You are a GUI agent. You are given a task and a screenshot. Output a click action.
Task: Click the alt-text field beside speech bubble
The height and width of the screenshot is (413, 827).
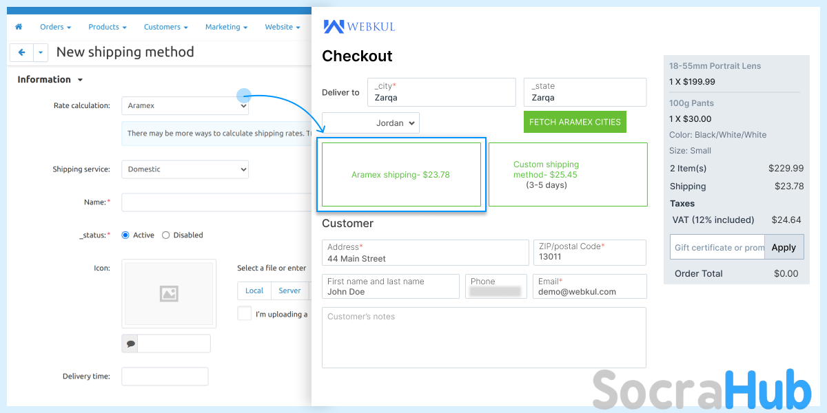click(x=174, y=343)
